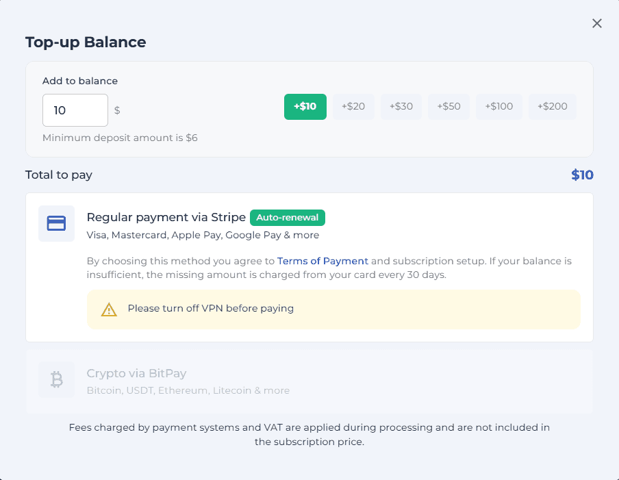
Task: Pick the +$200 preset amount
Action: pyautogui.click(x=553, y=107)
